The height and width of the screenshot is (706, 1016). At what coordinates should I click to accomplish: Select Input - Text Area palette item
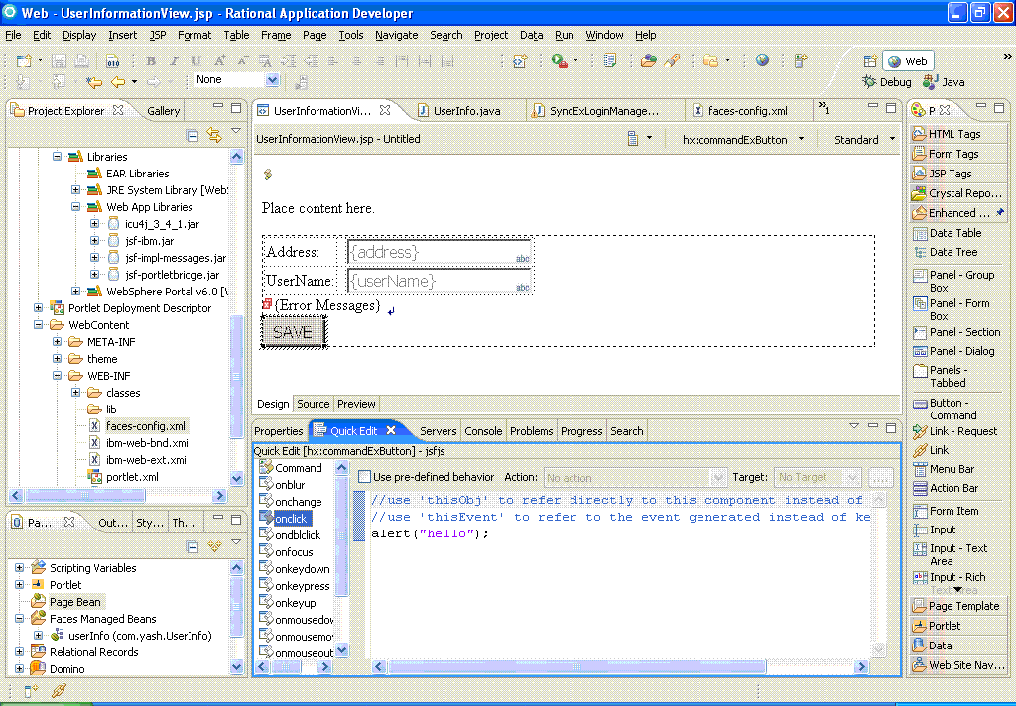click(x=950, y=554)
